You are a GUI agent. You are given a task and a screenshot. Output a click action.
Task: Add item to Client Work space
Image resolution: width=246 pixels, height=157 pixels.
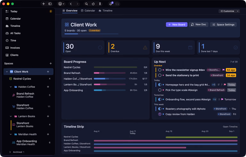(x=48, y=71)
